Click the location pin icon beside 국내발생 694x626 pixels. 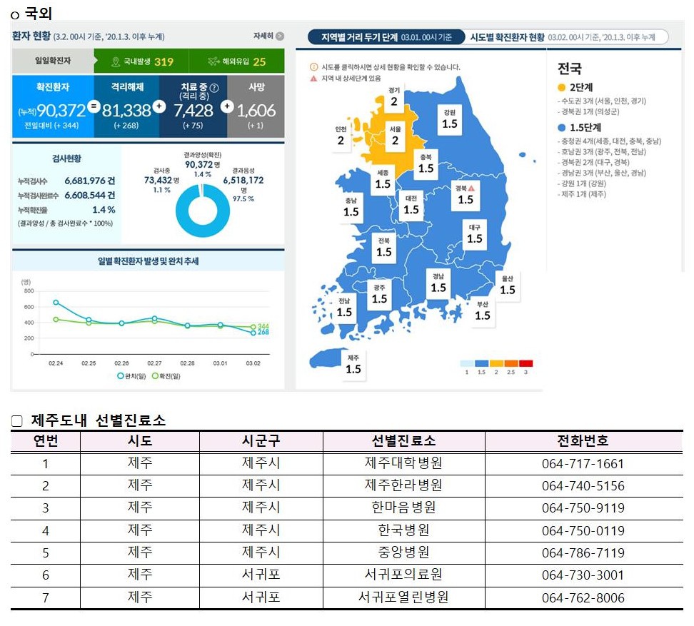[116, 61]
